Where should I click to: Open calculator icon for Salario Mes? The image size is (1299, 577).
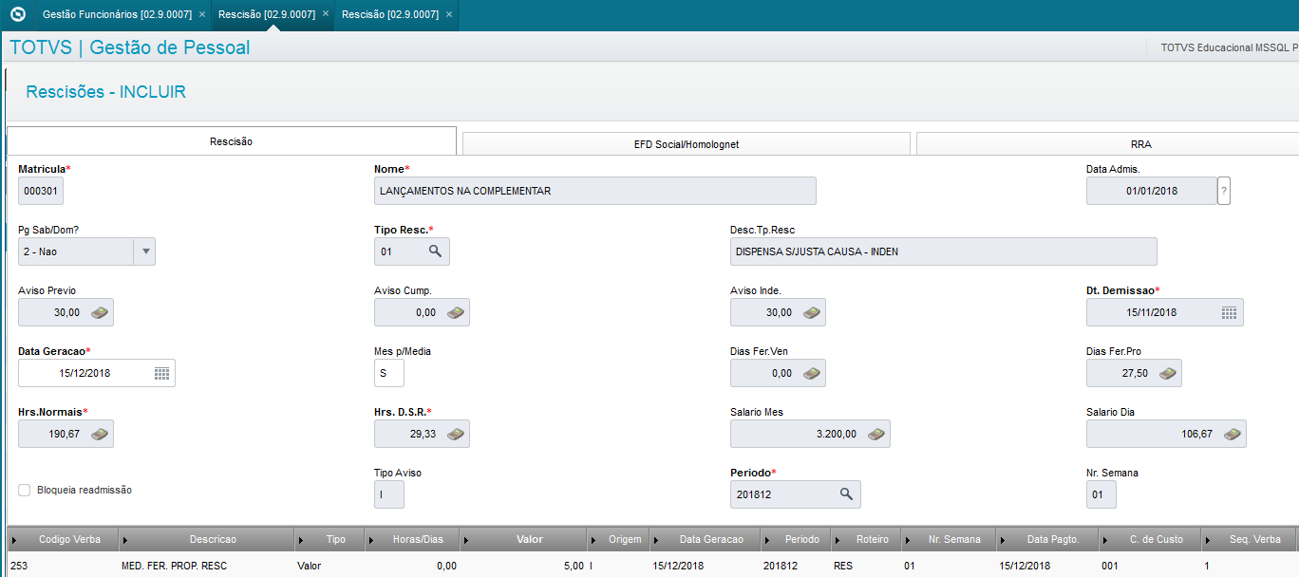(x=876, y=434)
